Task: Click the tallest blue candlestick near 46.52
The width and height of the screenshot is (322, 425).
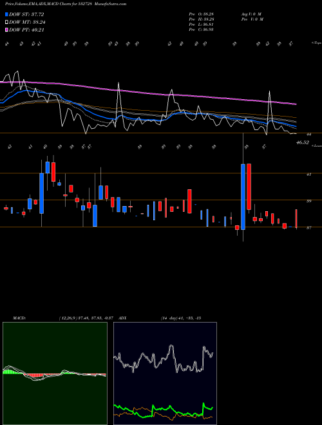Action: click(243, 197)
